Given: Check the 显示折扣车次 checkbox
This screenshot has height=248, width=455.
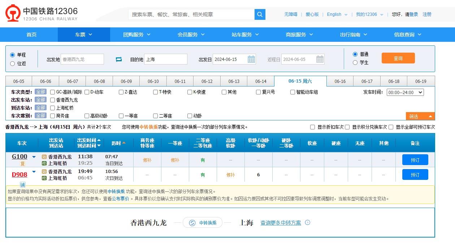Looking at the screenshot, I should 312,127.
